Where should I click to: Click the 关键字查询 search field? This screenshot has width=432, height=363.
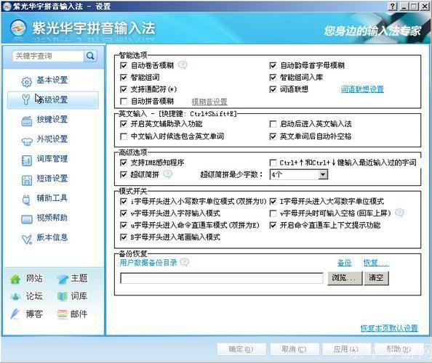48,56
